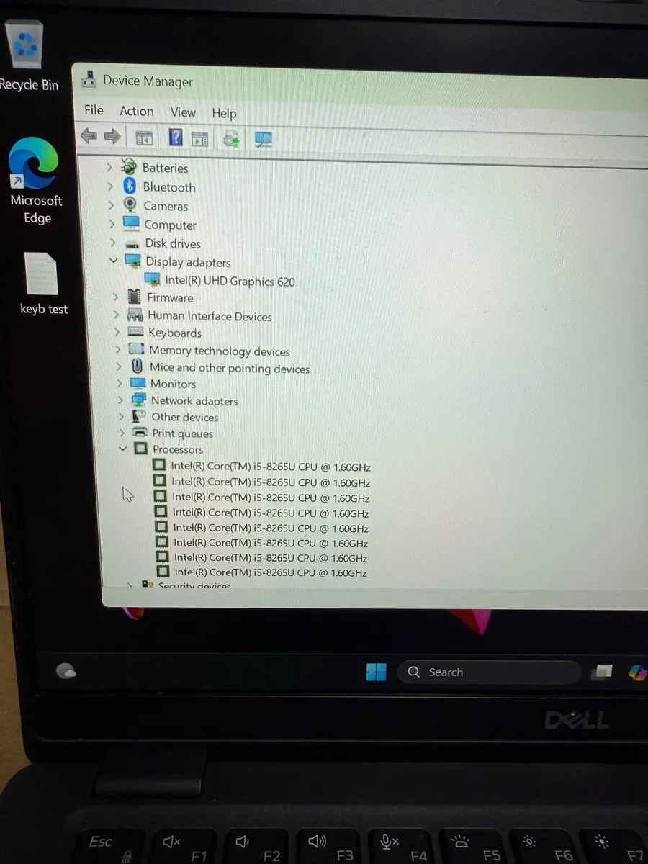Screen dimensions: 648x864
Task: Select the Firmware chip icon
Action: pyautogui.click(x=134, y=296)
